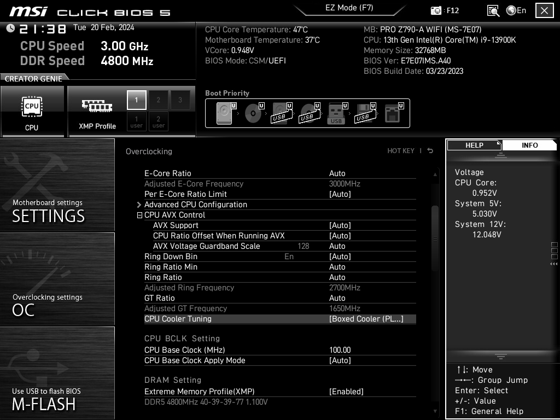Open Per E-Core Ratio Limit dropdown
This screenshot has width=560, height=420.
pyautogui.click(x=340, y=194)
